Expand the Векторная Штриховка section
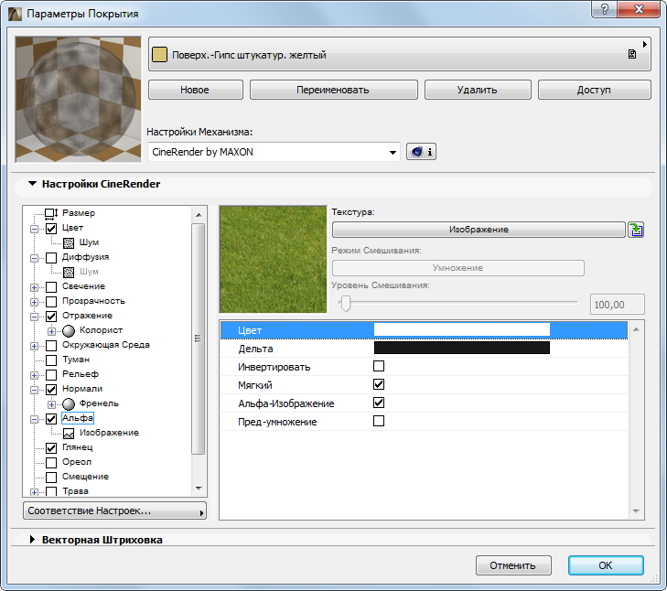This screenshot has width=667, height=591. (x=32, y=539)
